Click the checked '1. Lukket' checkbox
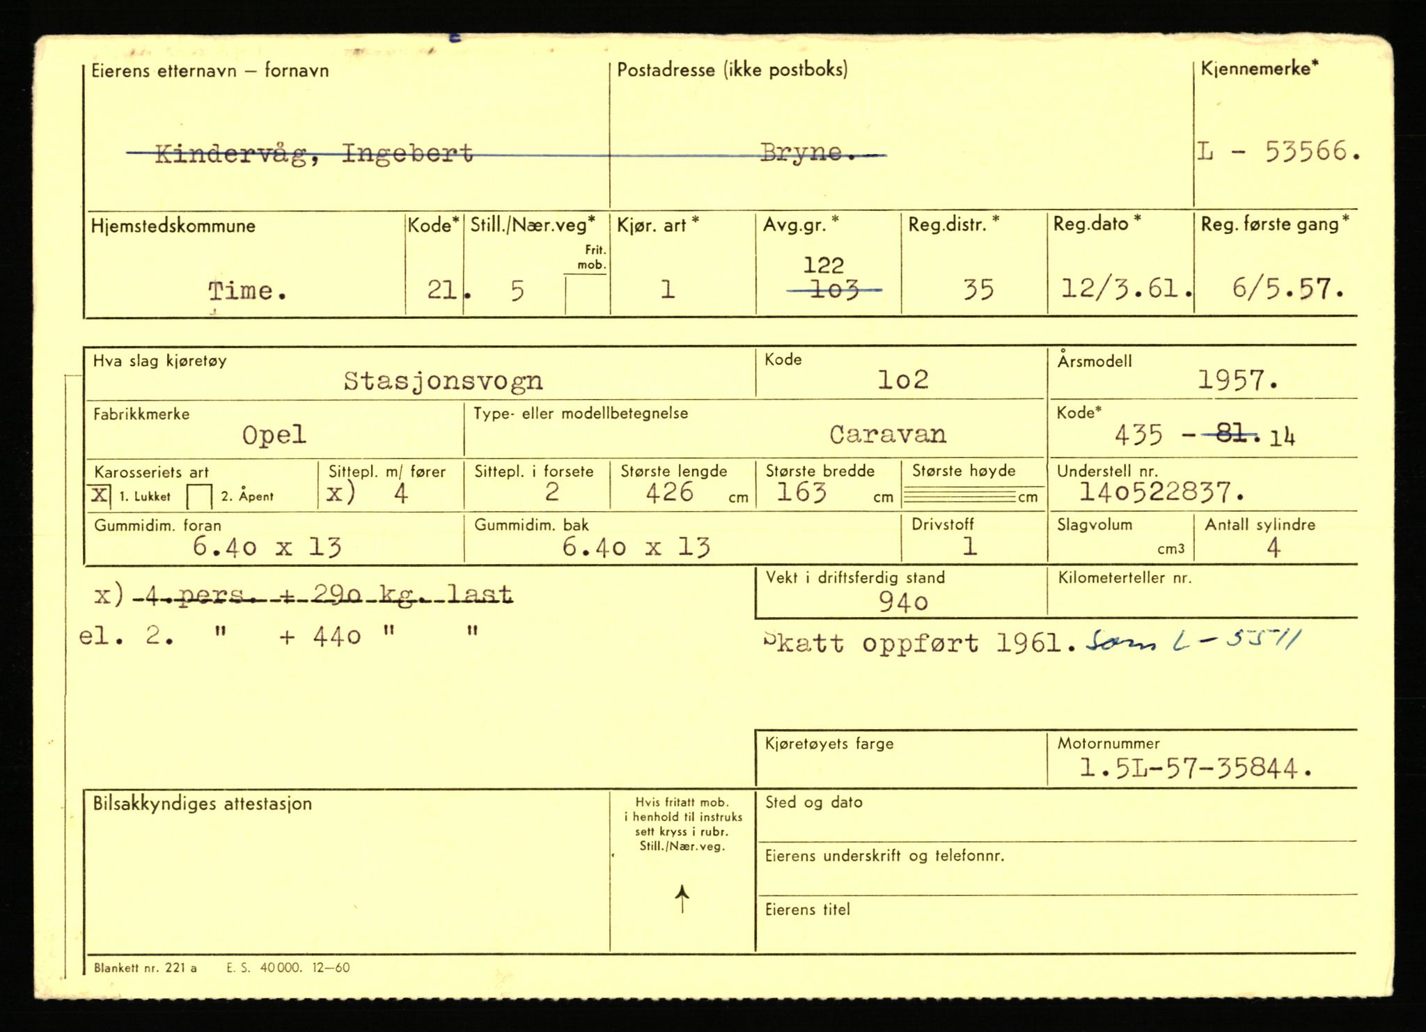The image size is (1426, 1032). coord(101,496)
